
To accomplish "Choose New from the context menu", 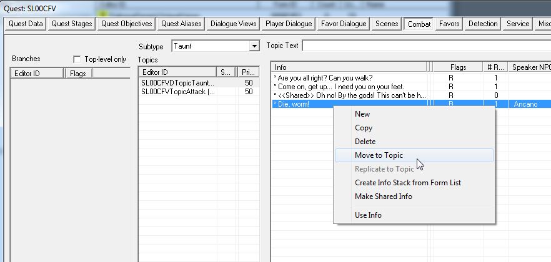I will tap(414, 114).
